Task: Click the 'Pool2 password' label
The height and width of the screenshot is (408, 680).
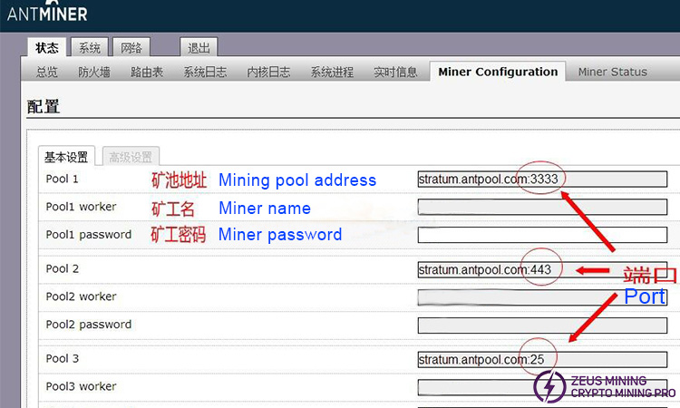Action: [89, 325]
